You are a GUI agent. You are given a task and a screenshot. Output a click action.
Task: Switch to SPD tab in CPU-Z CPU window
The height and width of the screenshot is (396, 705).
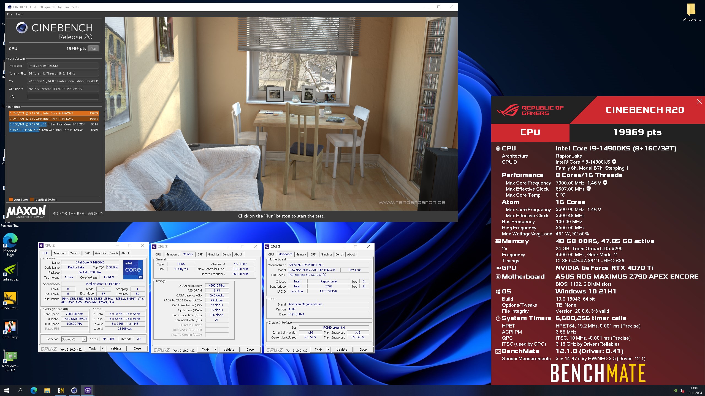point(87,253)
